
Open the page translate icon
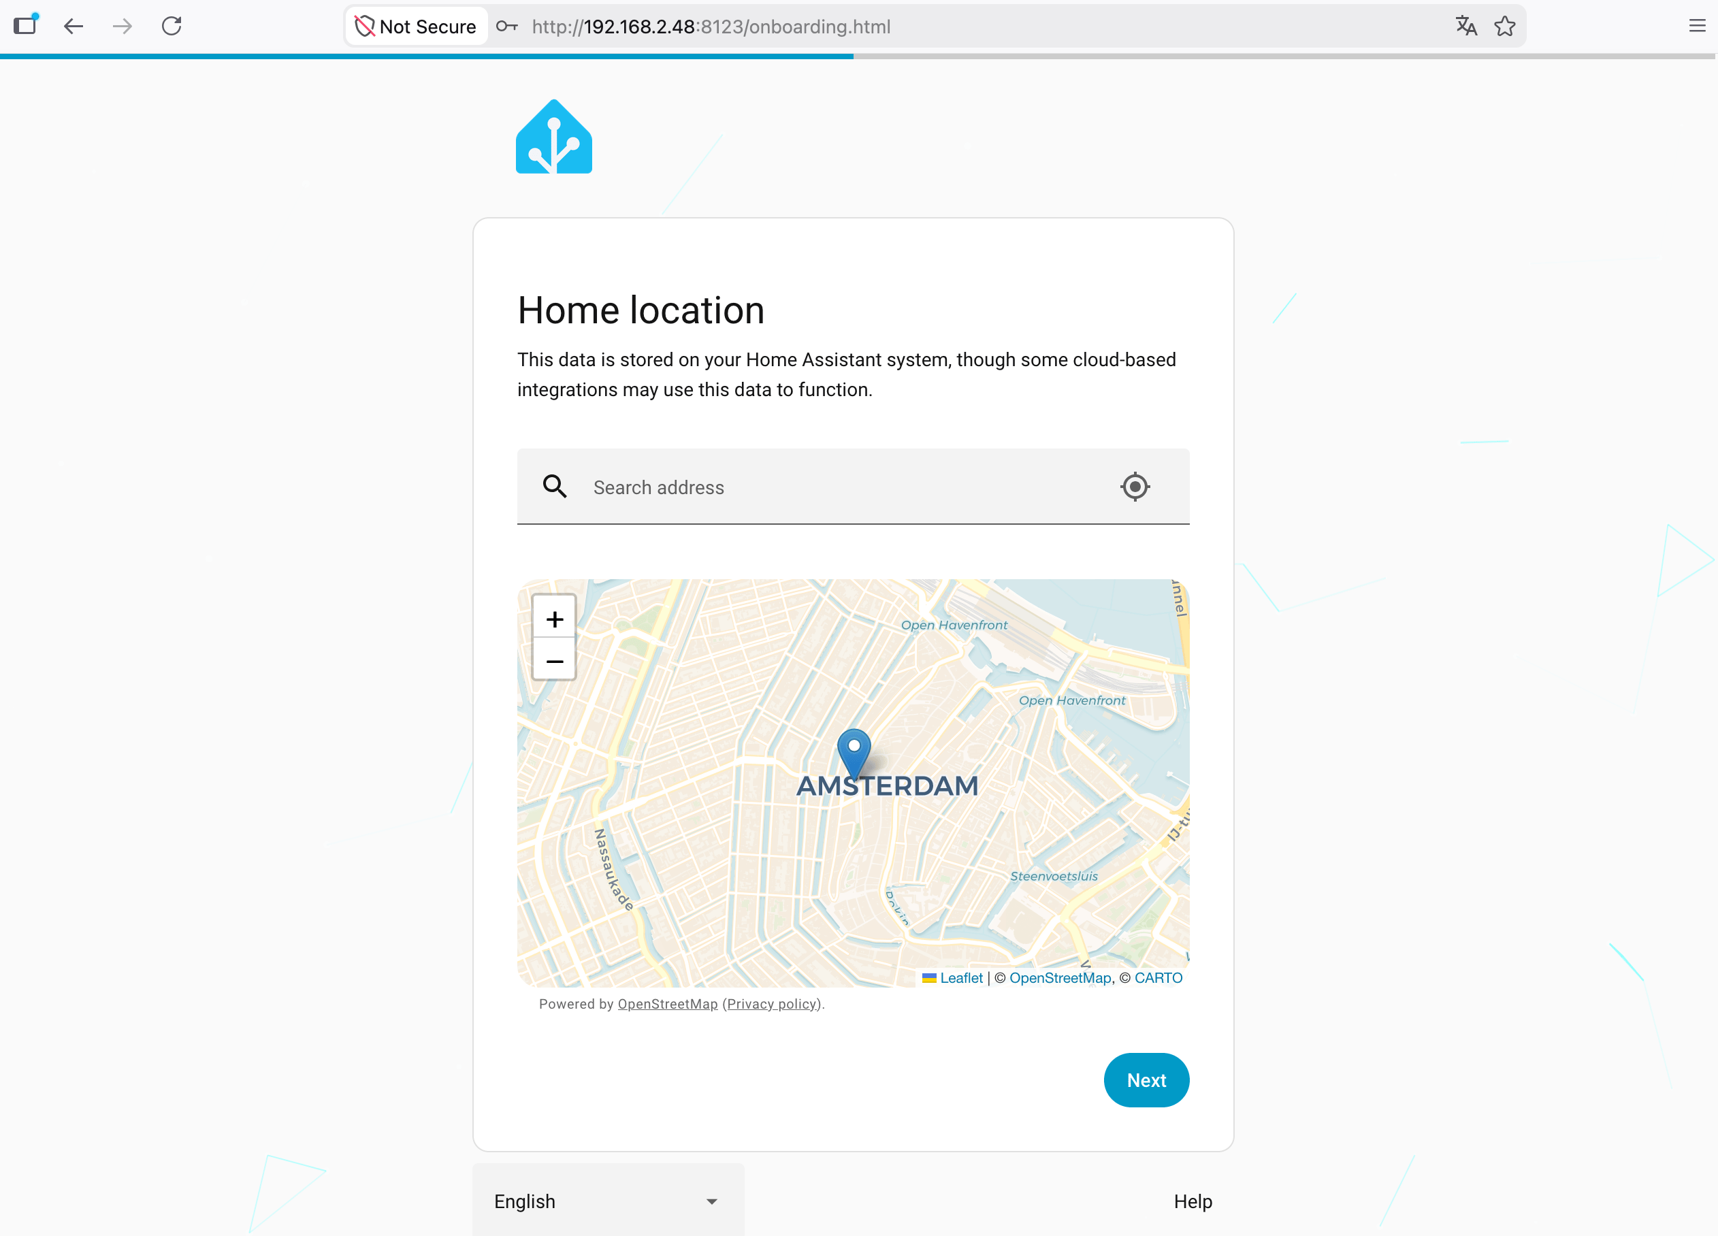click(x=1465, y=27)
